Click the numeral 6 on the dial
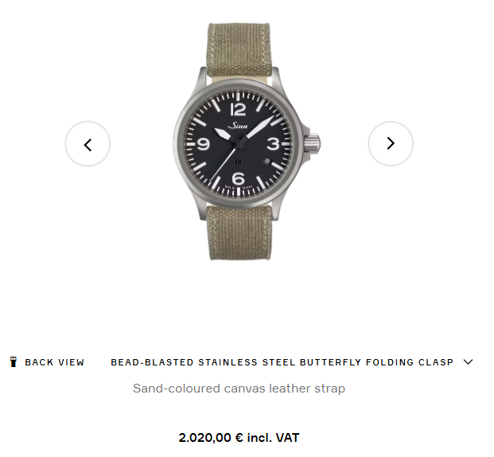Image resolution: width=494 pixels, height=457 pixels. pyautogui.click(x=238, y=178)
